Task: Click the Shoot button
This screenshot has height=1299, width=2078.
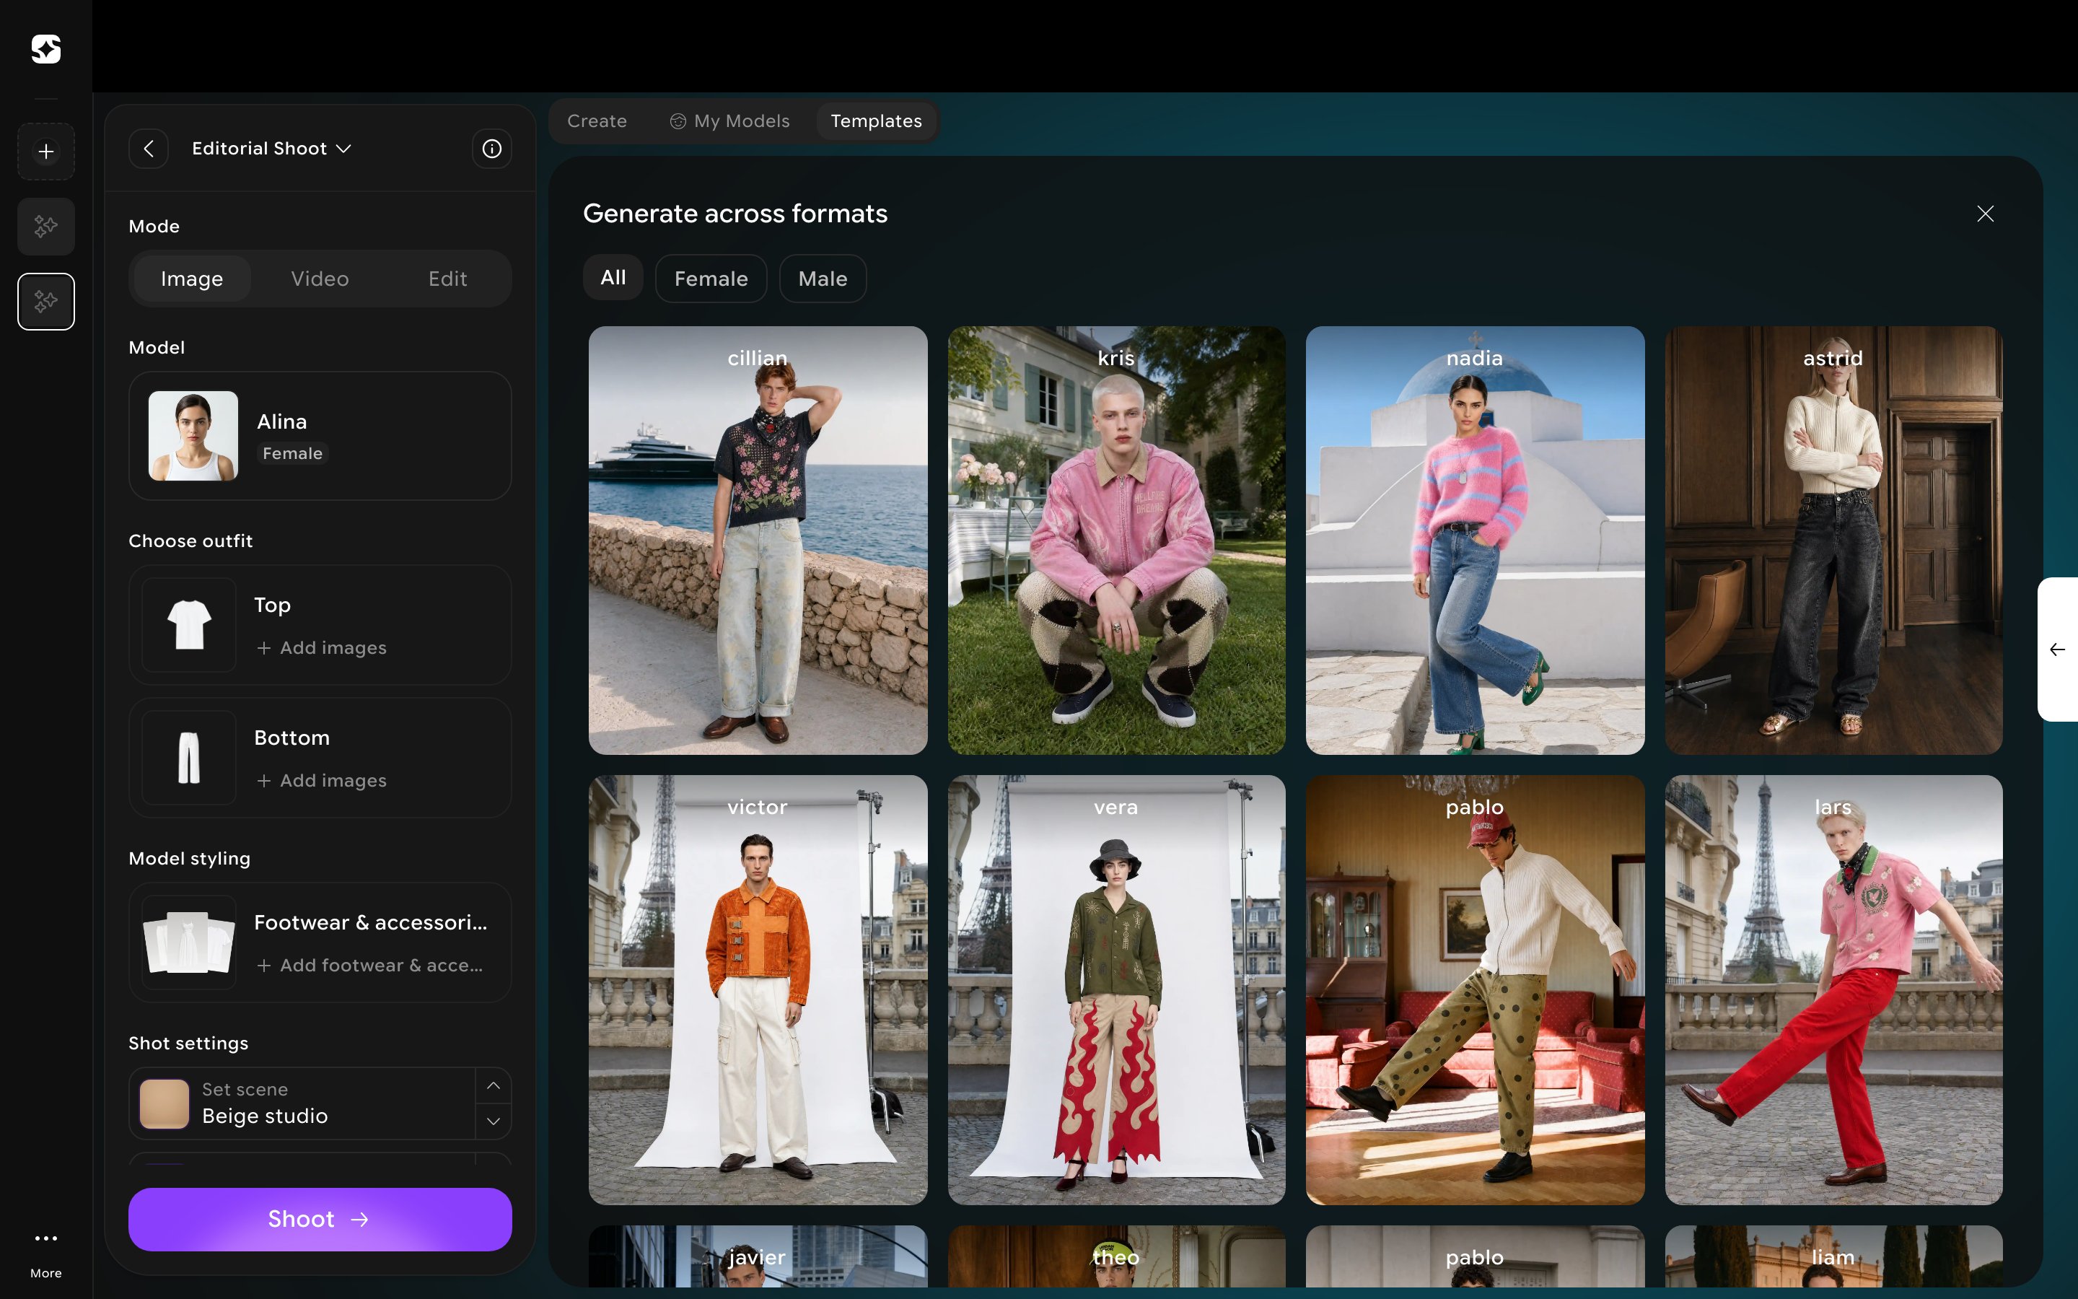Action: (x=320, y=1219)
